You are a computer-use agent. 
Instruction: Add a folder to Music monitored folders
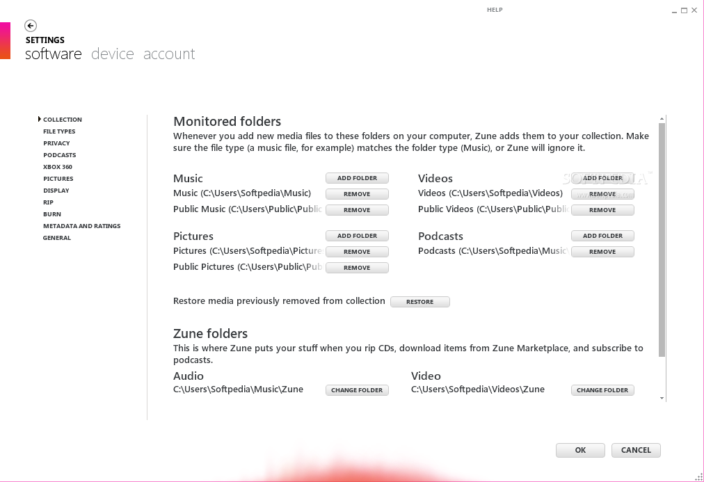357,178
